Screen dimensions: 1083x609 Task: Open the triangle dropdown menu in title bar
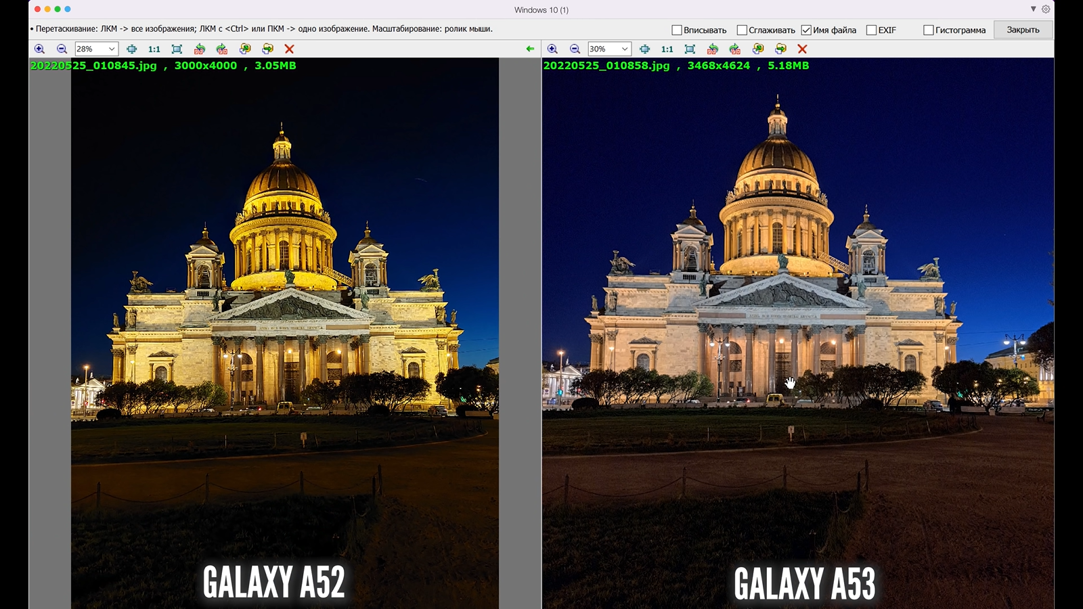pyautogui.click(x=1033, y=9)
